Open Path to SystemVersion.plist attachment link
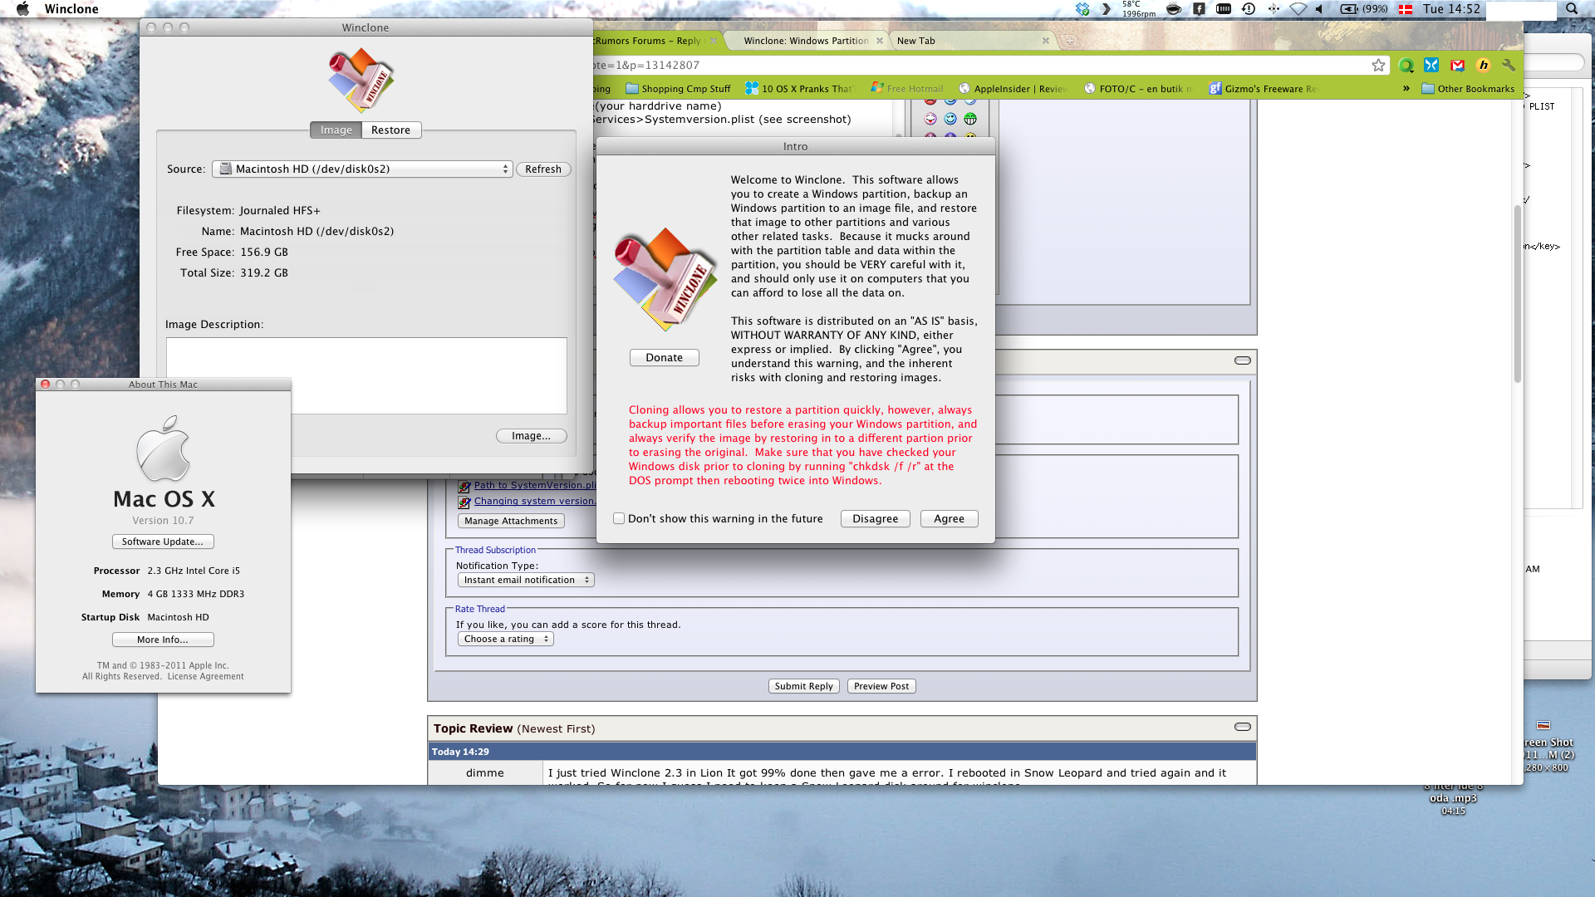The width and height of the screenshot is (1595, 897). 535,486
